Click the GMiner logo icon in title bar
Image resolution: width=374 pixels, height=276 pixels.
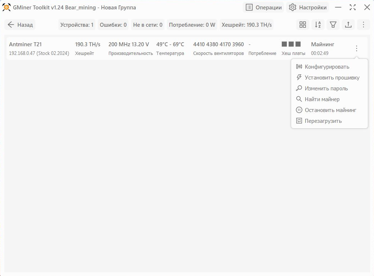pyautogui.click(x=7, y=7)
